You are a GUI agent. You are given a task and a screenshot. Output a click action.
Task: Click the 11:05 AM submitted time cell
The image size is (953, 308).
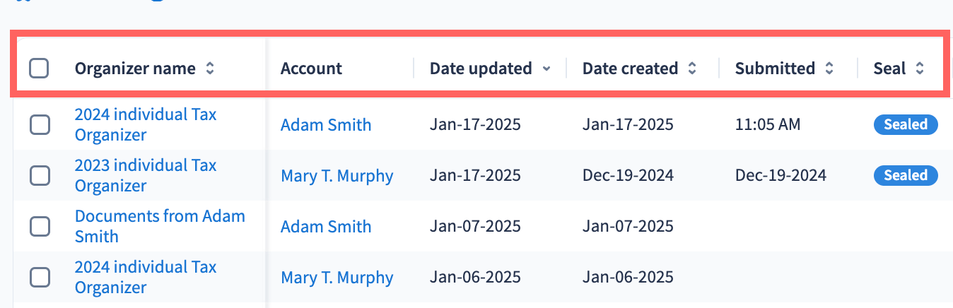[x=768, y=125]
